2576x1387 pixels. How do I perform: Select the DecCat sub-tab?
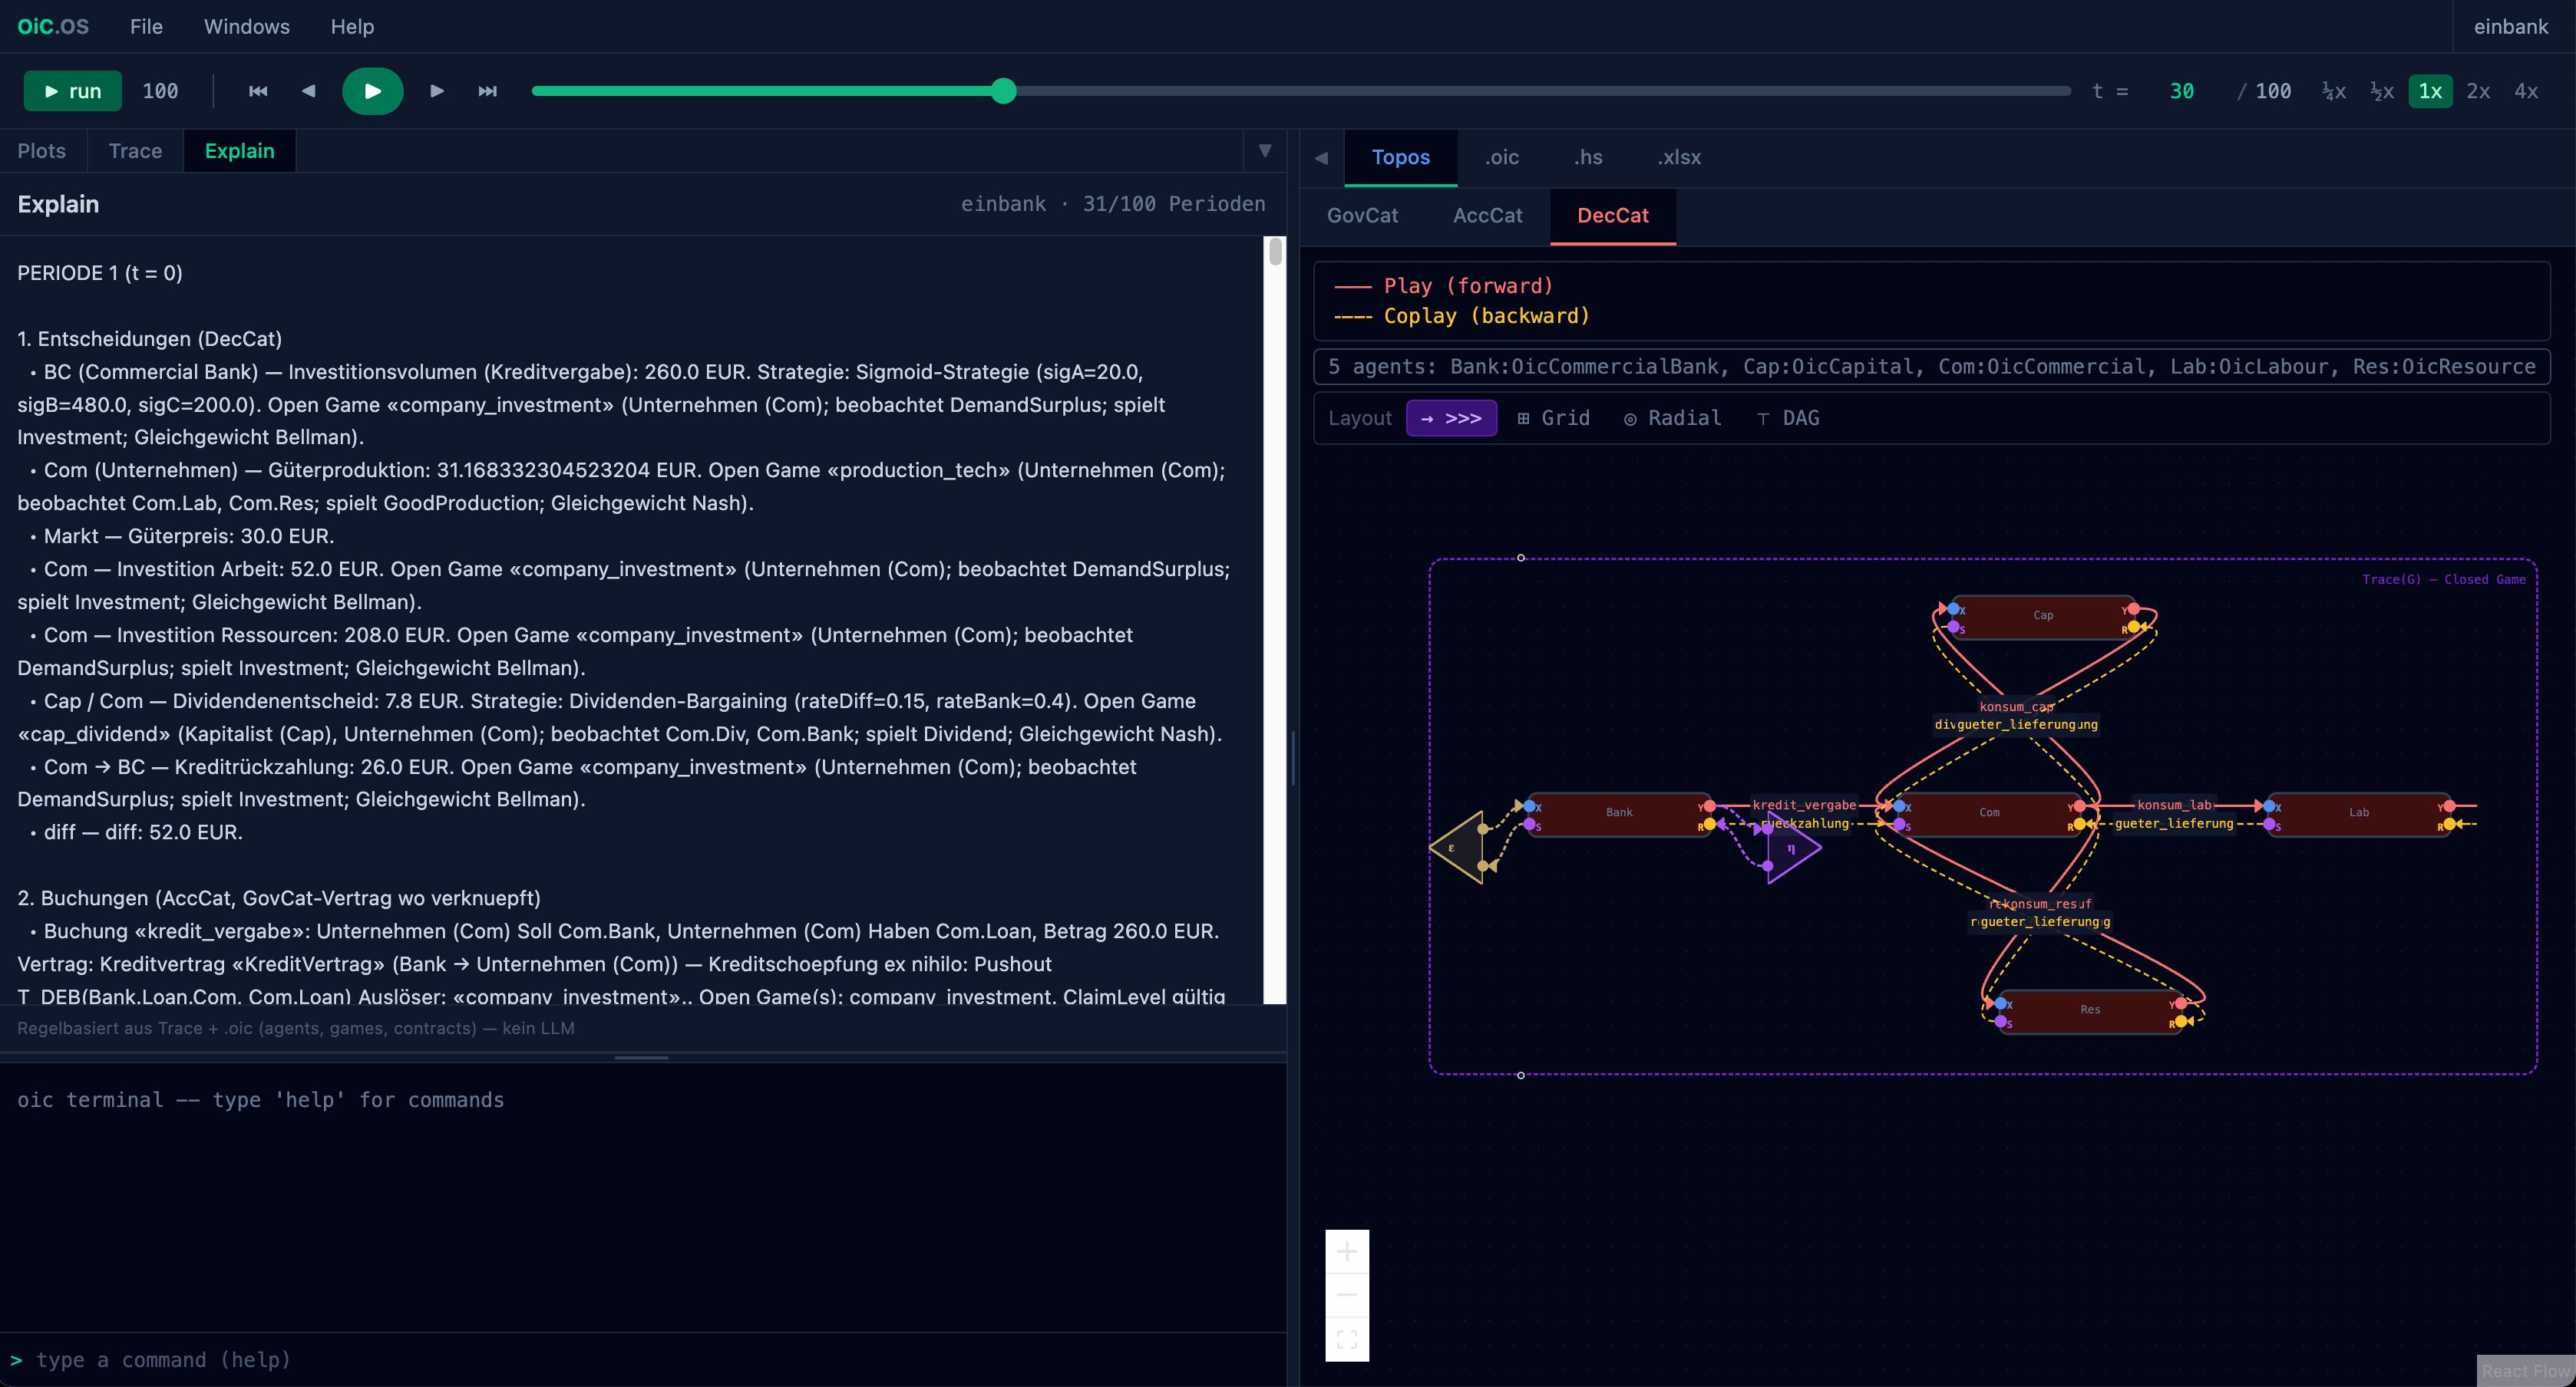pos(1612,216)
